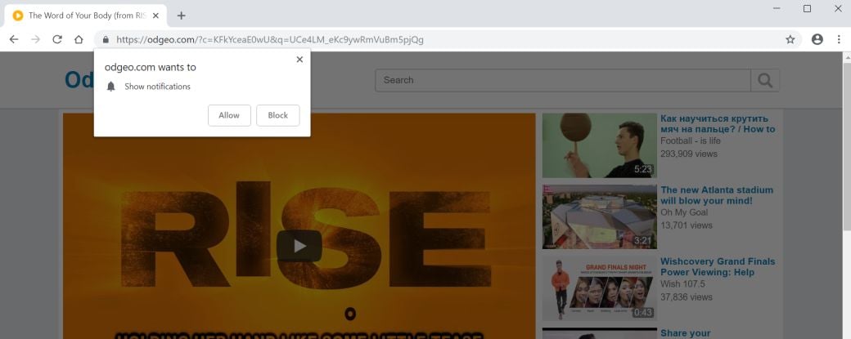Open the Atlanta stadium video thumbnail
The height and width of the screenshot is (339, 851).
599,216
